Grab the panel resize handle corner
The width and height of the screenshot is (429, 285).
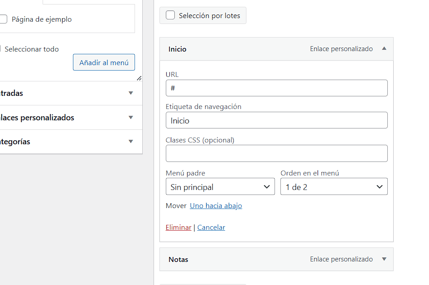click(x=139, y=78)
